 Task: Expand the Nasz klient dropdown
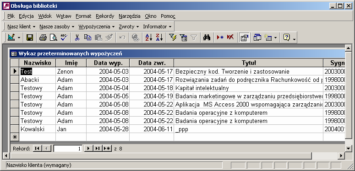click(21, 27)
